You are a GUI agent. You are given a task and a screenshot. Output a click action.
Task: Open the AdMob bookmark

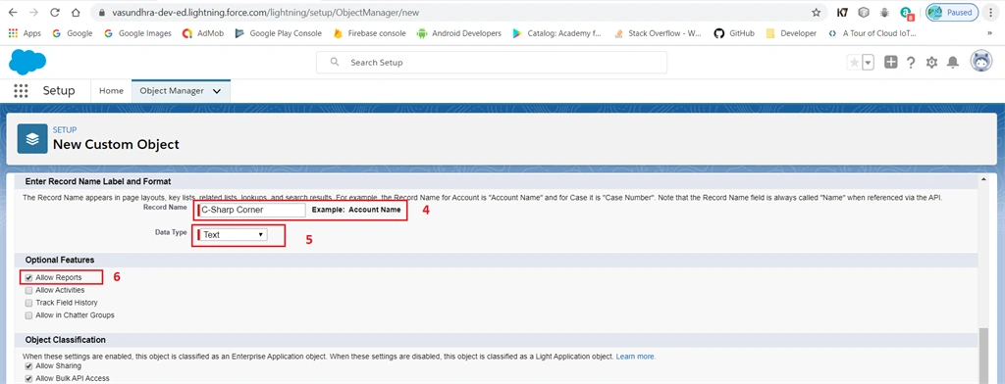coord(203,33)
